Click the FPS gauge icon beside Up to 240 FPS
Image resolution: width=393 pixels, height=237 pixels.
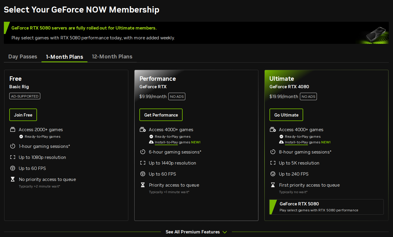pyautogui.click(x=273, y=174)
